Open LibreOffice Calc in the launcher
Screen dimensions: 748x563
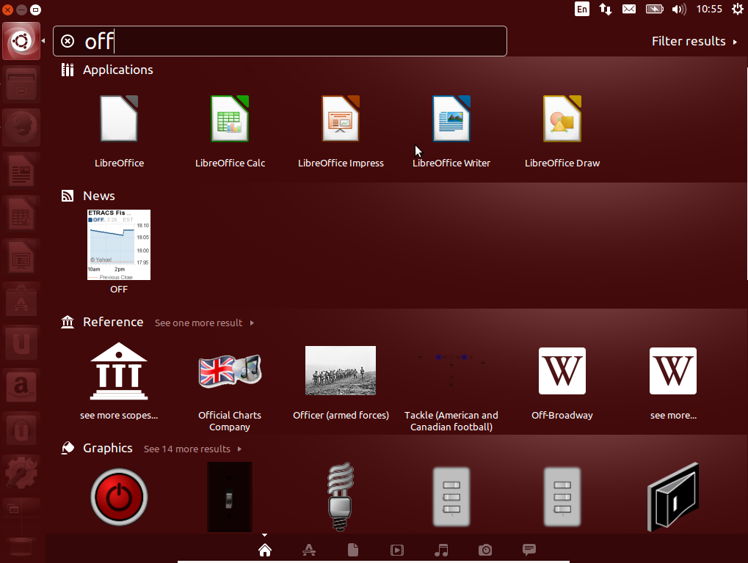[21, 214]
